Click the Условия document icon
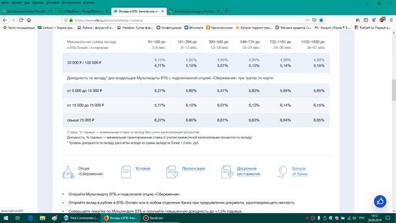Screen dimensions: 396x223 point(126,172)
